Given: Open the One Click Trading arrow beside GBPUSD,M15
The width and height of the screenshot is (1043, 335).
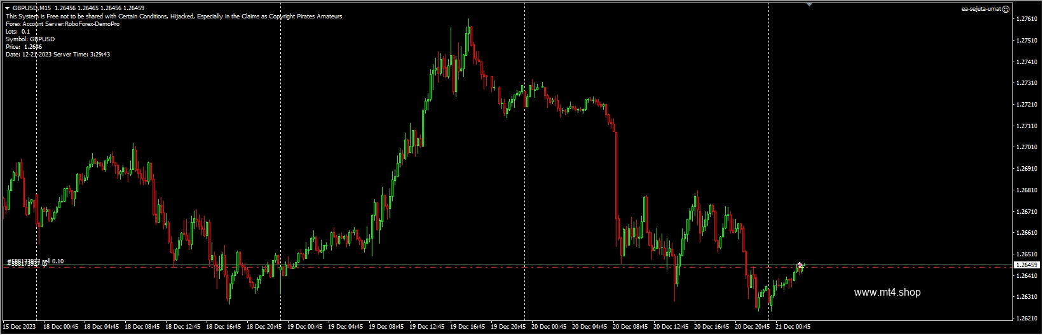Looking at the screenshot, I should click(7, 8).
